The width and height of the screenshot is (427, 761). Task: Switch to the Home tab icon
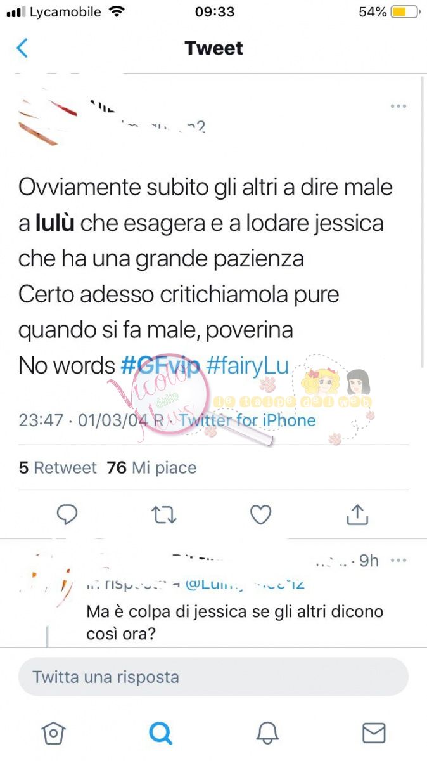tap(53, 733)
